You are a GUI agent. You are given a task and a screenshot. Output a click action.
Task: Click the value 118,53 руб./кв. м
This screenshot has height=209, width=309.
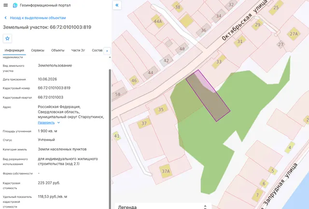53,196
